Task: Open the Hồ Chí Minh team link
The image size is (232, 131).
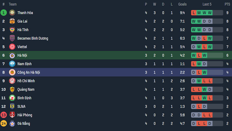Action: pyautogui.click(x=27, y=81)
